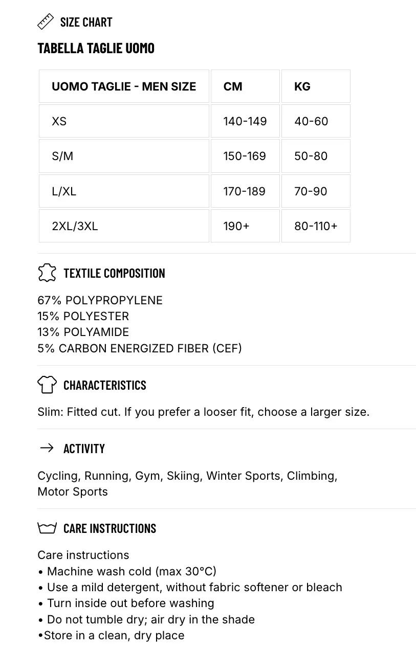Viewport: 416px width, 671px height.
Task: Click the Uomo Taglie - Men Size header
Action: pos(124,86)
